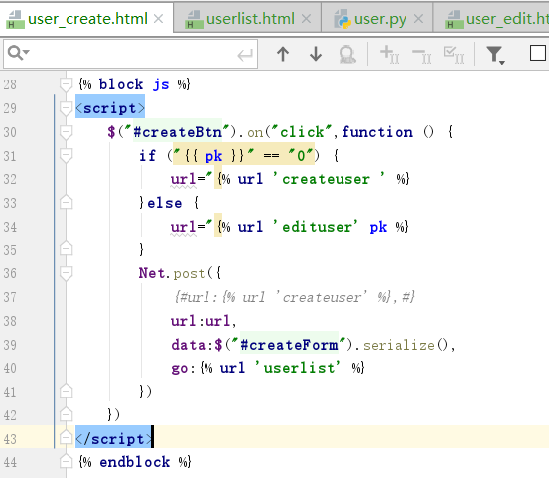
Task: Click line number 37 in the gutter
Action: point(10,297)
